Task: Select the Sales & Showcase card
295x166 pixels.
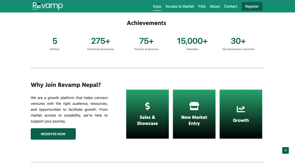Action: pyautogui.click(x=147, y=114)
